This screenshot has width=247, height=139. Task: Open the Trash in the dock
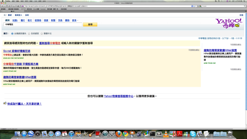coord(230,134)
